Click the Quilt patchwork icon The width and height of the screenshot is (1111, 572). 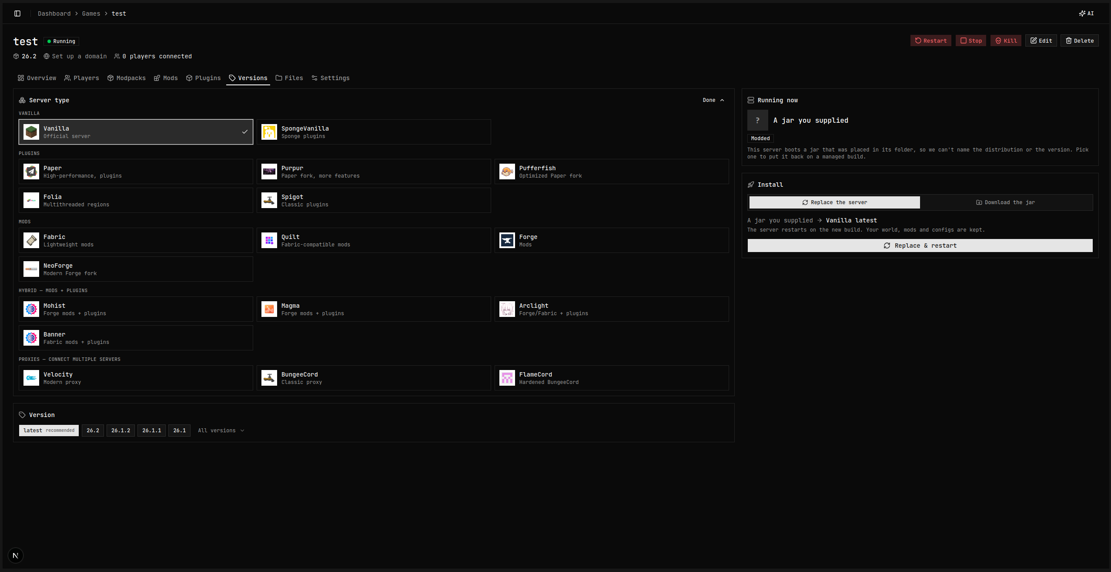click(269, 240)
